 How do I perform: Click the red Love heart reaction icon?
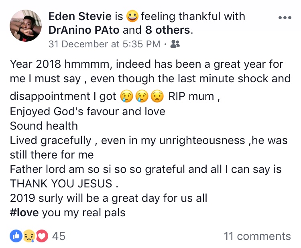tap(41, 236)
